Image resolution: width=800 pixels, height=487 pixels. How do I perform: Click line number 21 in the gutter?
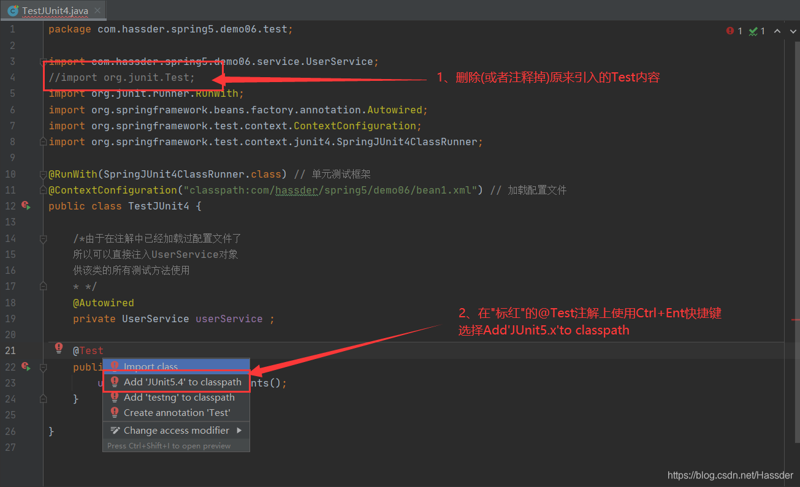coord(10,350)
